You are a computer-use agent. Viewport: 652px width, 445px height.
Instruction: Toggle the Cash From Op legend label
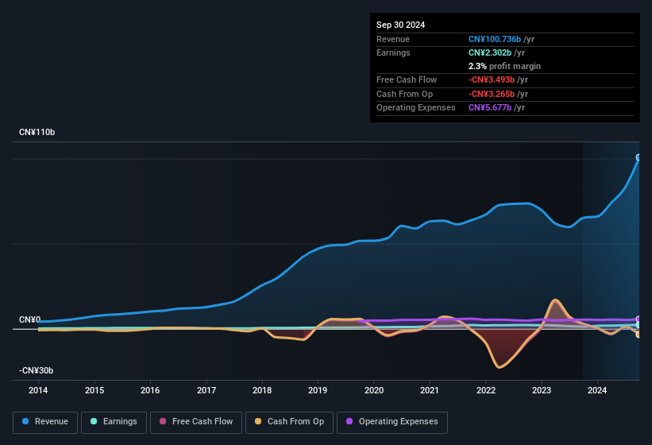pos(294,422)
